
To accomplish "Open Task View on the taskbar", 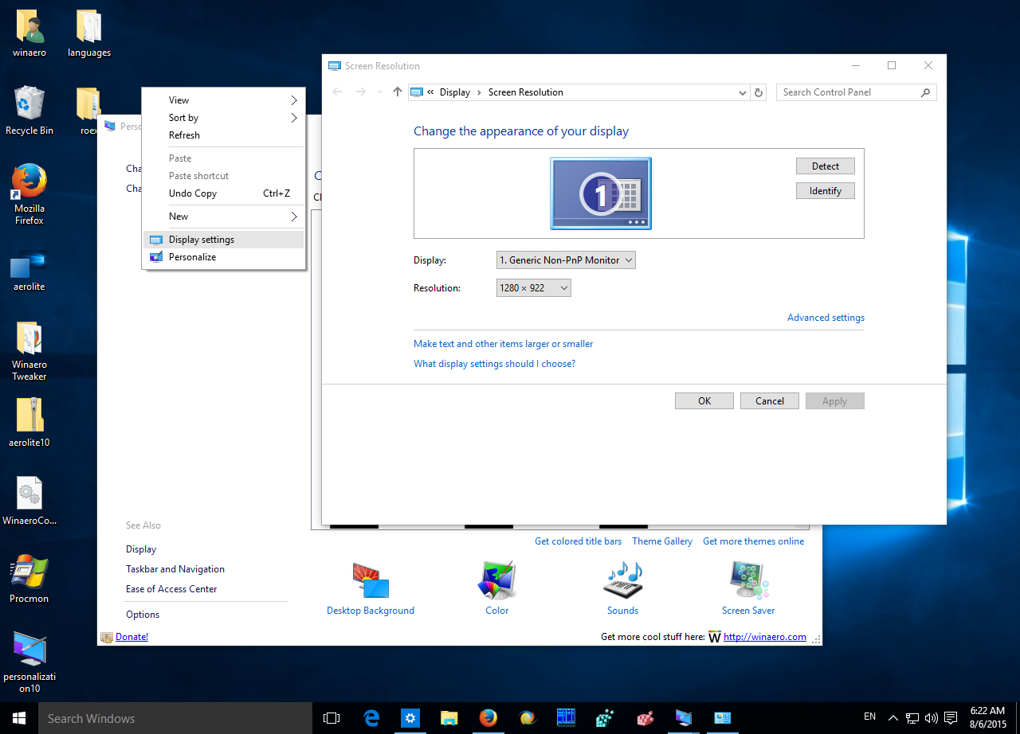I will [x=331, y=718].
